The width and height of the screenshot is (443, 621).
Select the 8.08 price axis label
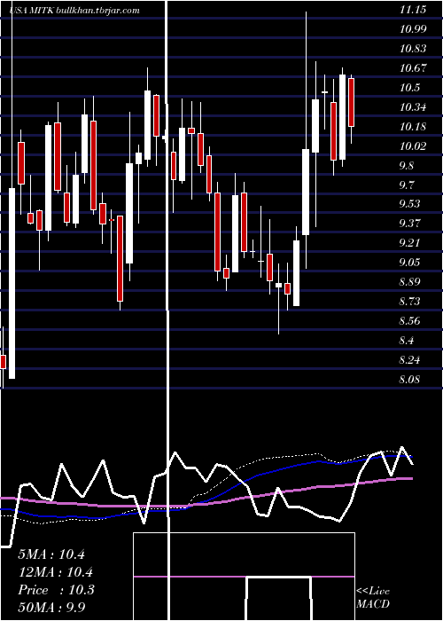click(x=409, y=379)
